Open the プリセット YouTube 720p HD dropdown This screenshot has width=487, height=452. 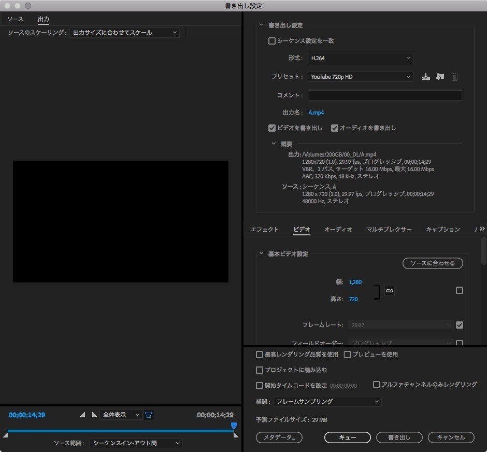point(360,77)
